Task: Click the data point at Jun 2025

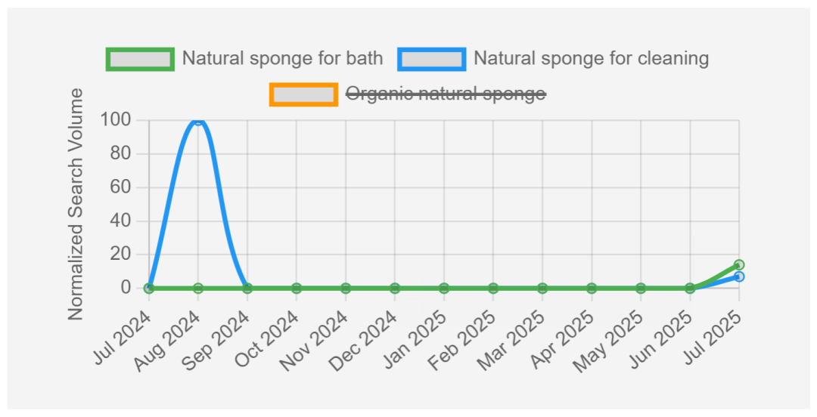Action: point(690,288)
